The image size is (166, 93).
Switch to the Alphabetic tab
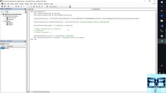(3, 46)
